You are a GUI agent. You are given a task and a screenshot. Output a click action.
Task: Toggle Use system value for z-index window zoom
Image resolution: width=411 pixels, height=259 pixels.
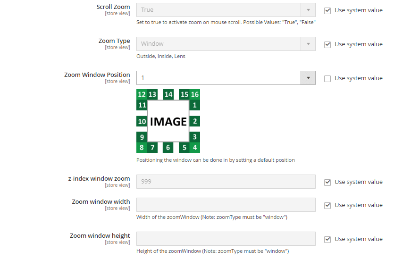pos(327,182)
